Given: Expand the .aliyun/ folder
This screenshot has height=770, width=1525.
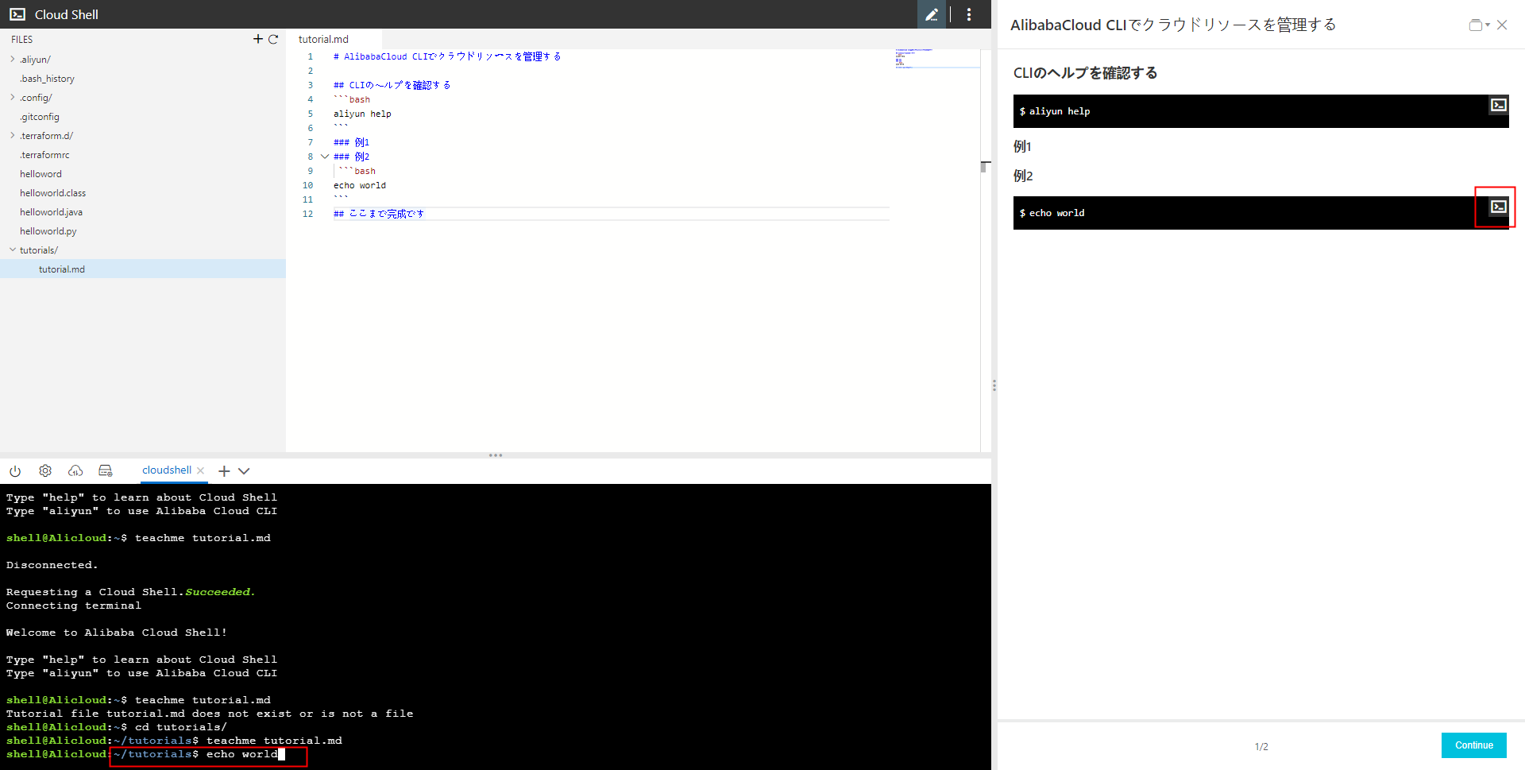Looking at the screenshot, I should (x=13, y=59).
